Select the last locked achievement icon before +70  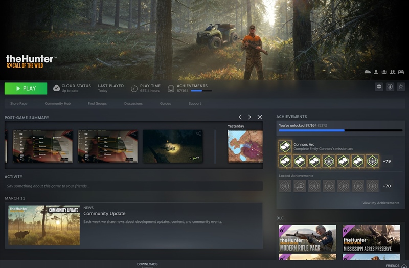pos(372,186)
